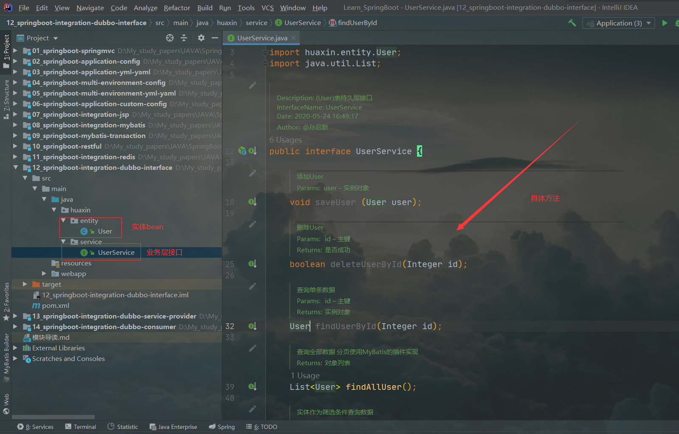Click the horizontal scrollbar of Project panel
The width and height of the screenshot is (679, 434).
click(x=53, y=417)
